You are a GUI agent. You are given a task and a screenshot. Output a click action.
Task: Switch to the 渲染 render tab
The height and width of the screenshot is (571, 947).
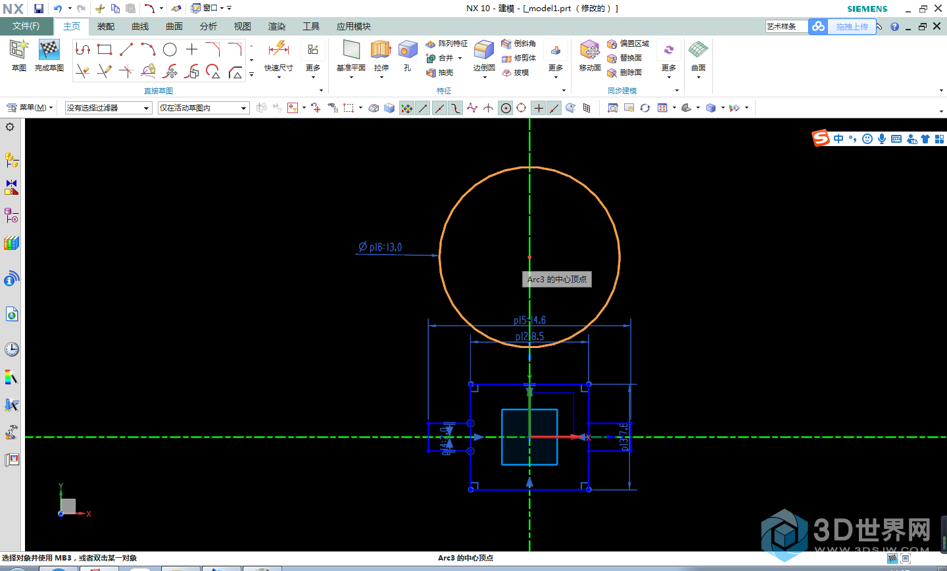click(x=277, y=26)
